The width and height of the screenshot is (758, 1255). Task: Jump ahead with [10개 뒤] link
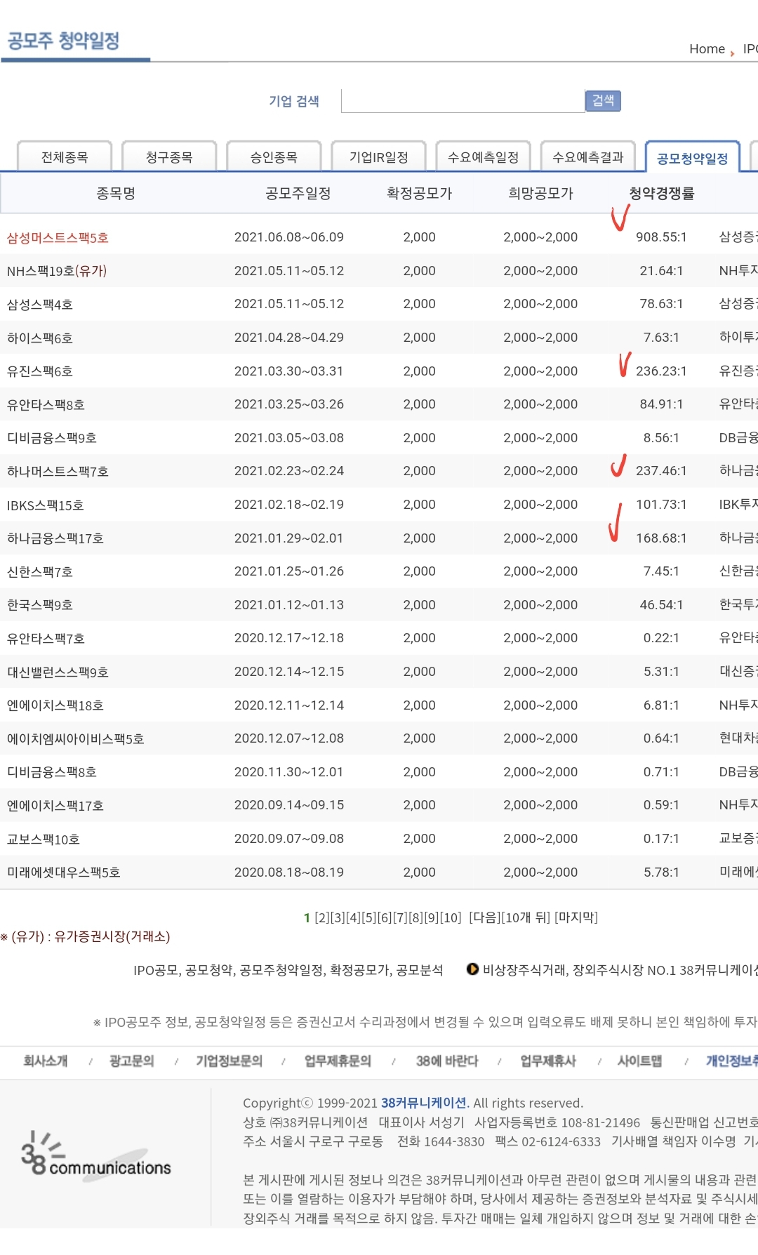click(526, 917)
